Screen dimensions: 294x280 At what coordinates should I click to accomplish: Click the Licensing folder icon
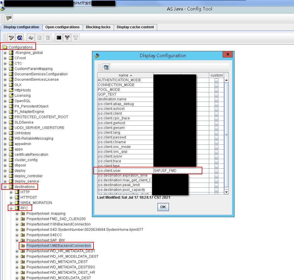[x=11, y=96]
